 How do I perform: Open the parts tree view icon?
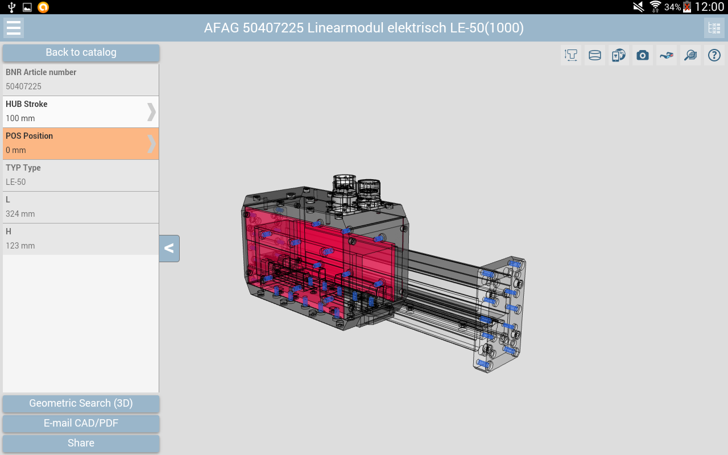(x=714, y=28)
